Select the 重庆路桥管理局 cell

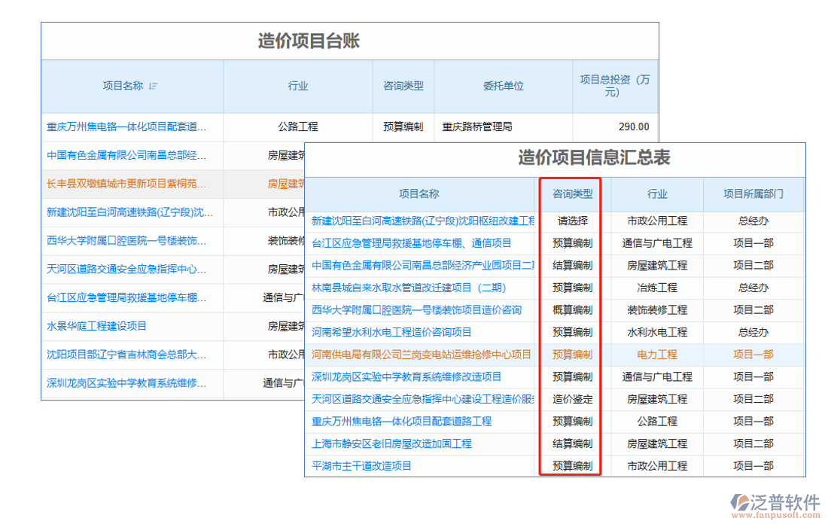coord(477,127)
